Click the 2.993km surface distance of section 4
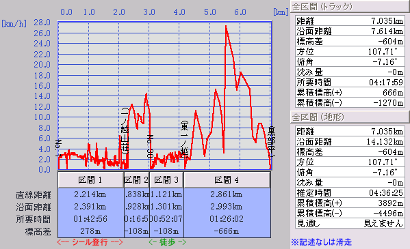 [227, 207]
